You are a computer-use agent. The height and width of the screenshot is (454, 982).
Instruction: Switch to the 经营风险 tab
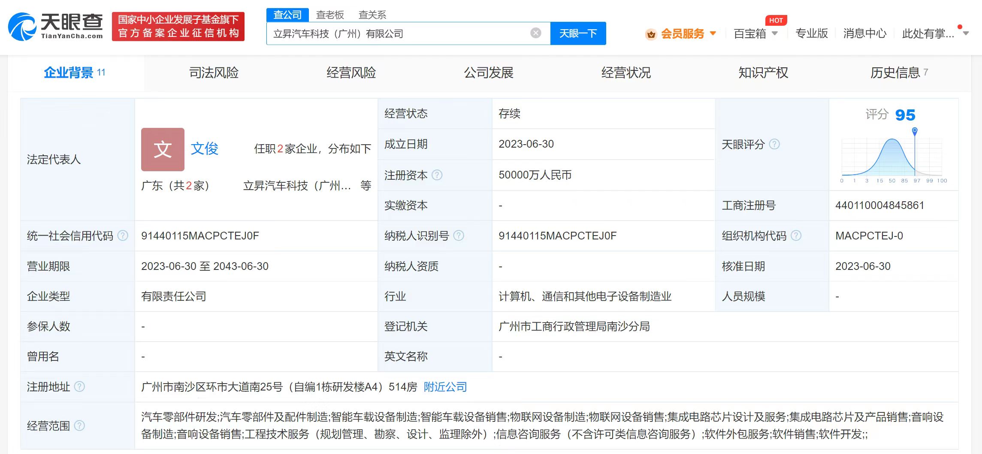click(351, 73)
